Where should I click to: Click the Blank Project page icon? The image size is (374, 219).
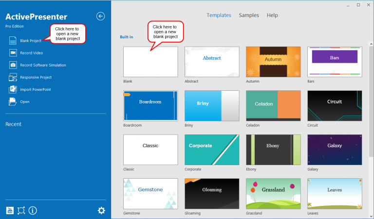(13, 40)
